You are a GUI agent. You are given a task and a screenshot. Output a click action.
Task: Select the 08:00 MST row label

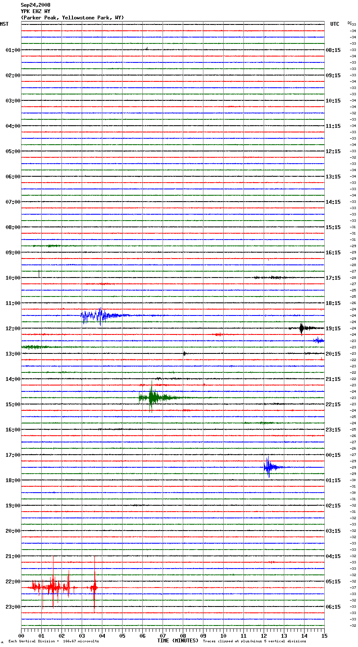13,227
